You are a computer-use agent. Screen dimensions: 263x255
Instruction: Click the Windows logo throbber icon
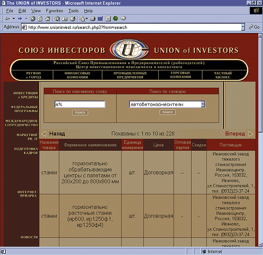tap(256, 11)
